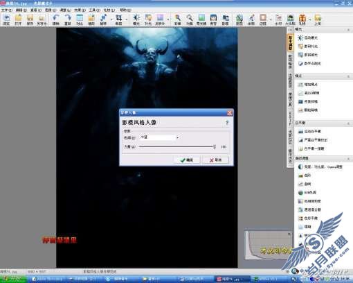Click the 彩棒 toolbar icon

coord(177,19)
